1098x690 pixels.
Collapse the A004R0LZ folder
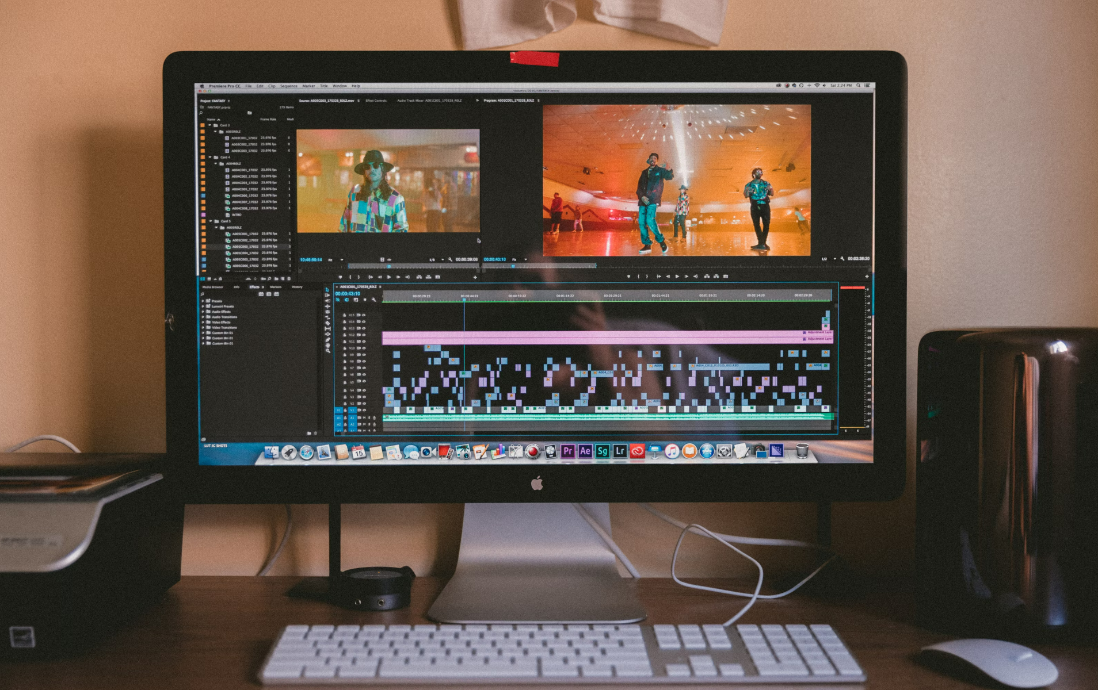216,163
